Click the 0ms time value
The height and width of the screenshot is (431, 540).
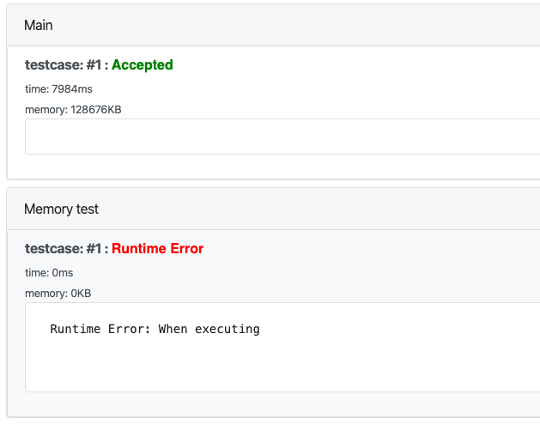pyautogui.click(x=62, y=272)
